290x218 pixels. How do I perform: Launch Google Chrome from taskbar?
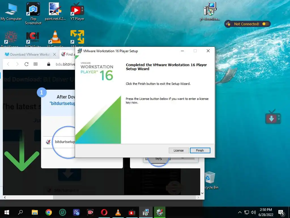[x=49, y=212]
